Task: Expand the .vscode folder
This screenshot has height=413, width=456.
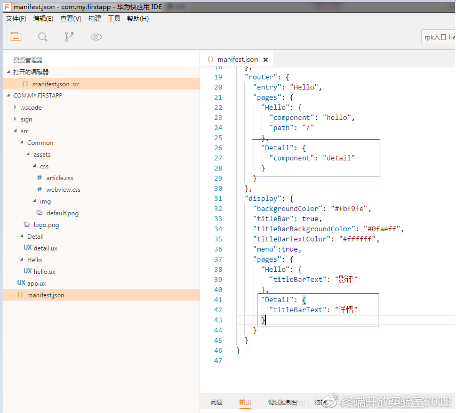Action: [30, 108]
